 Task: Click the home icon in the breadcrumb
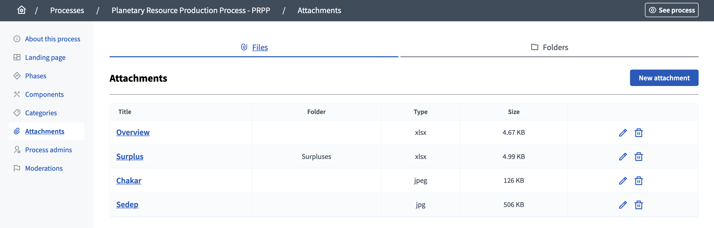click(21, 10)
